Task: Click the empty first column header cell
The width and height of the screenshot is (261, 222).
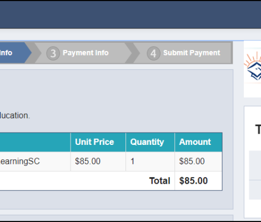Action: coord(35,142)
